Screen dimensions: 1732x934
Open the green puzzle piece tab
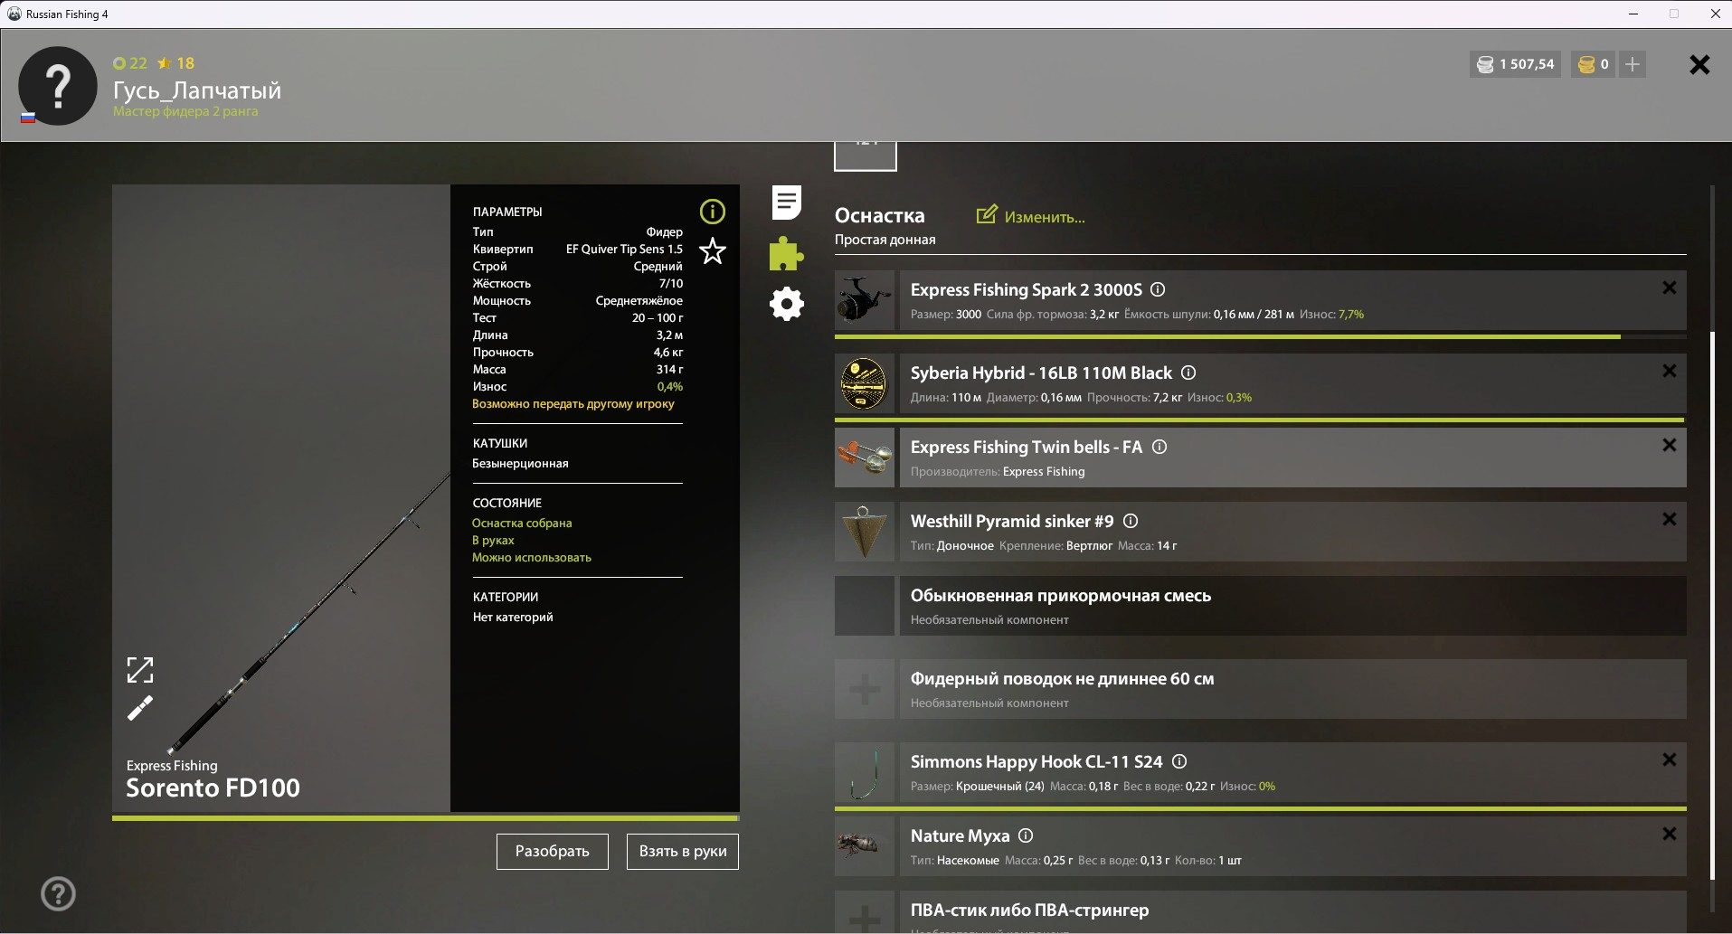coord(786,254)
